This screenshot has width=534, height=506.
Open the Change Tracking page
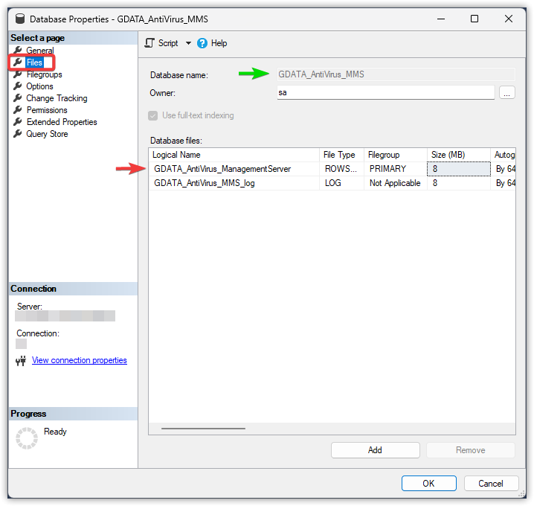pyautogui.click(x=57, y=98)
